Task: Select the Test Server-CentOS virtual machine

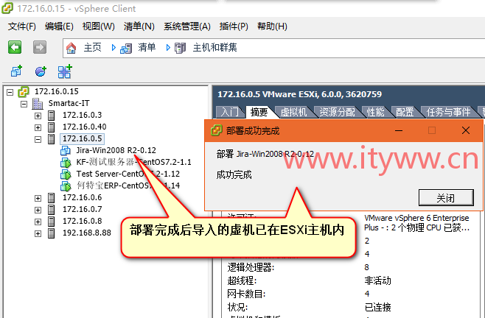Action: tap(128, 174)
